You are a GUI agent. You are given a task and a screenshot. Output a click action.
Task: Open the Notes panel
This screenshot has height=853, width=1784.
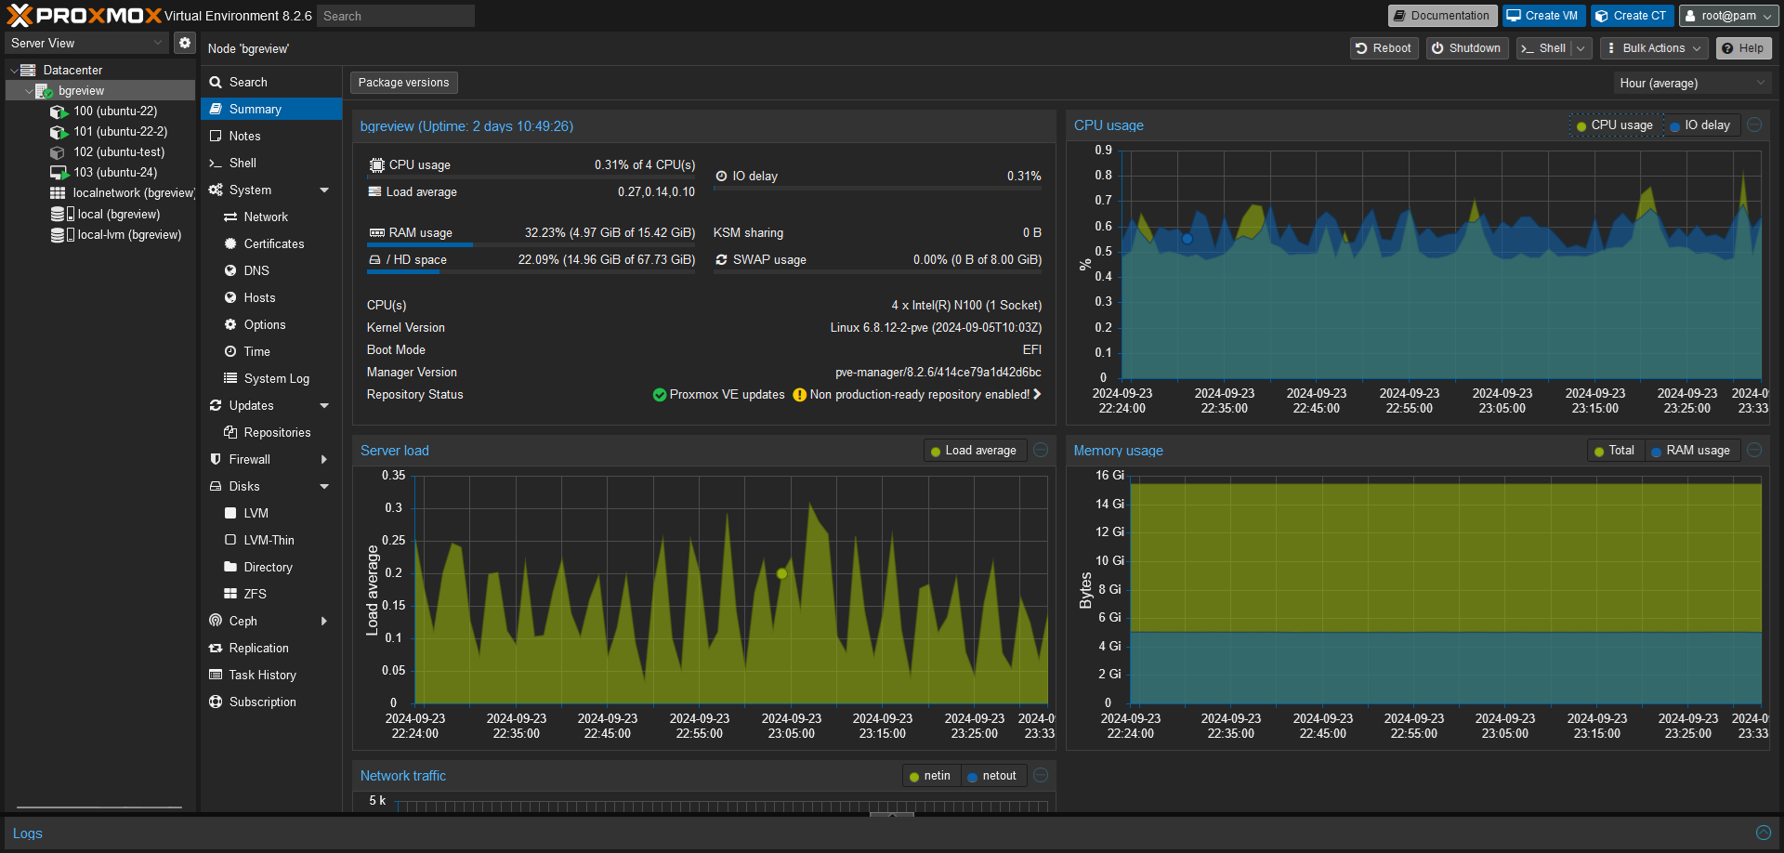point(271,136)
